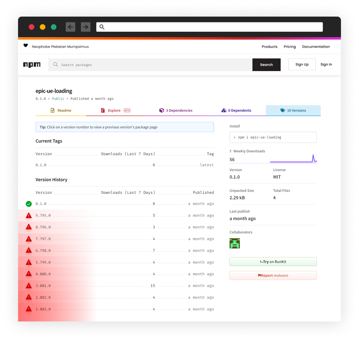This screenshot has width=359, height=341.
Task: Click the green maximize dot
Action: (53, 27)
